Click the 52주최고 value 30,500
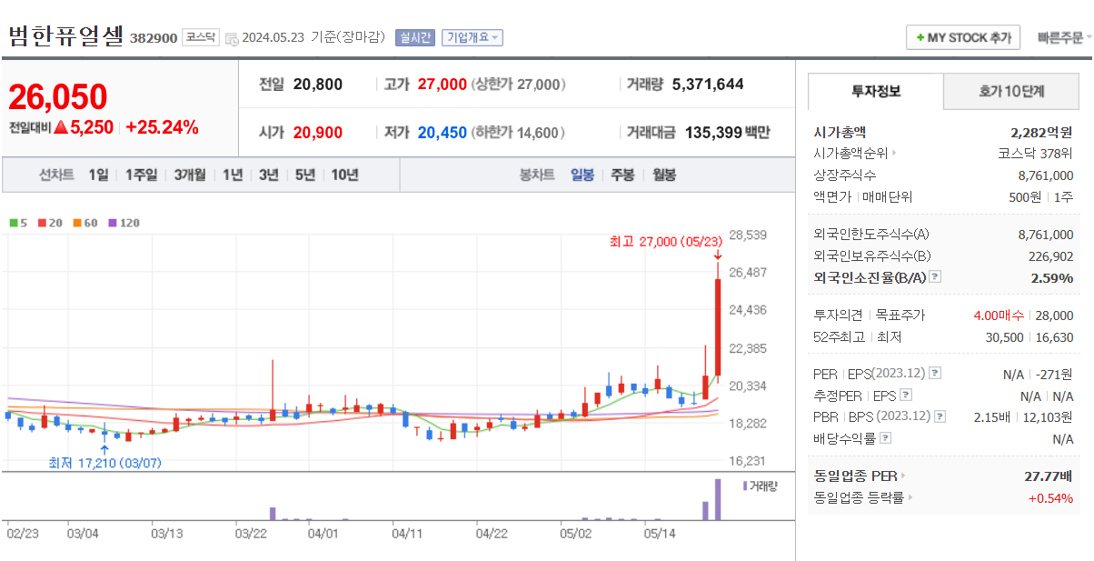Image resolution: width=1094 pixels, height=561 pixels. [1007, 337]
